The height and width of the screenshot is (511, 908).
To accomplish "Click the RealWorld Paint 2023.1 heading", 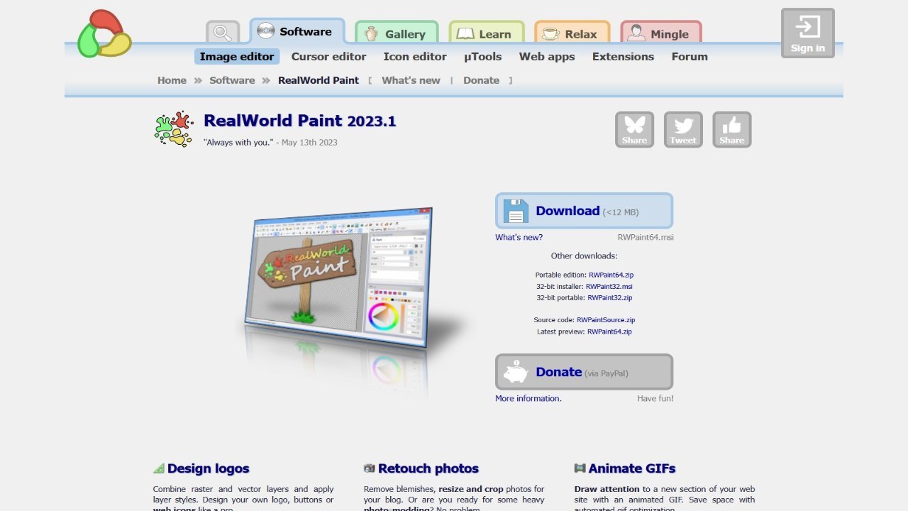I will pos(299,121).
